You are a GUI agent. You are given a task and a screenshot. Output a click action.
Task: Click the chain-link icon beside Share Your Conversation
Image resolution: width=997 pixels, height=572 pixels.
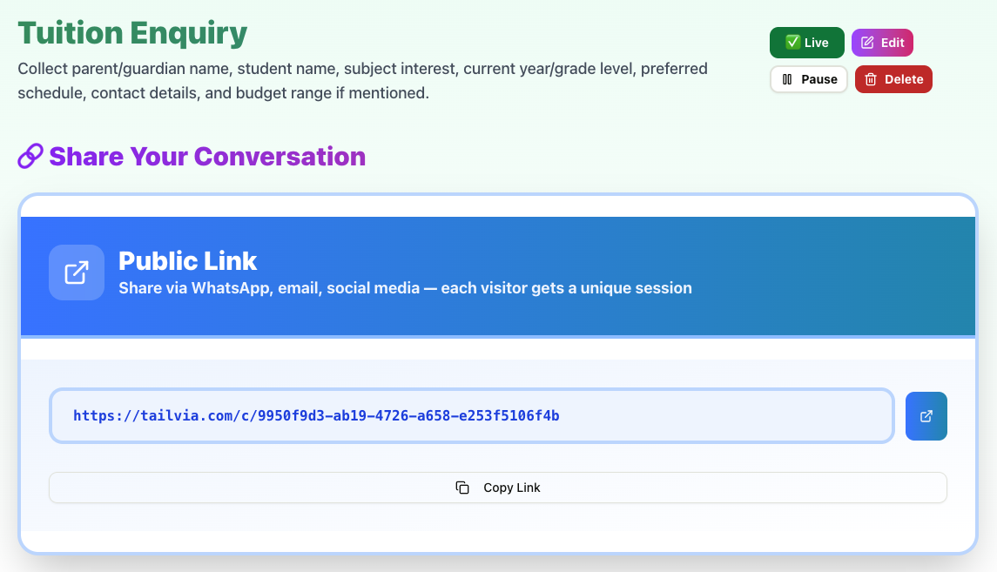(30, 155)
